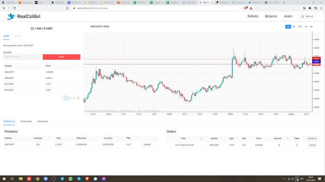Click the blue 0.8504 price label on chart
Screen dimensions: 325x182
pos(316,61)
